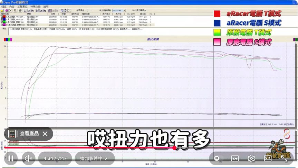This screenshot has height=168, width=298.
Task: Click the sixth graph-type toolbar icon
Action: [x=45, y=11]
